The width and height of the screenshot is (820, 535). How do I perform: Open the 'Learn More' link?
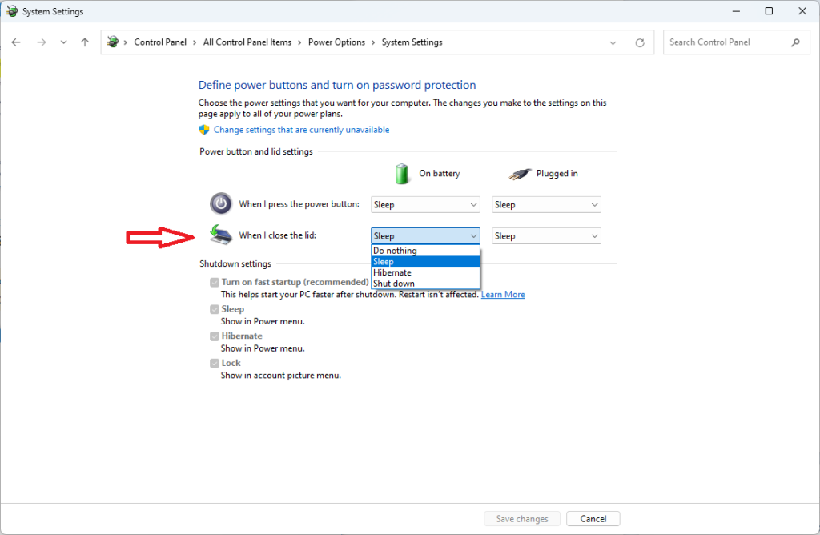(x=503, y=294)
